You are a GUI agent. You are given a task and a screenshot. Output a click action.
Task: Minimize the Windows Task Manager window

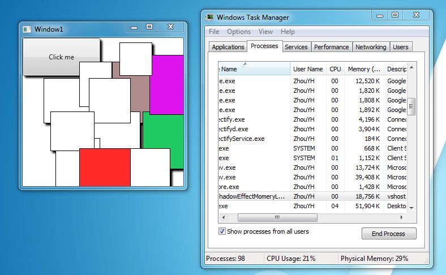(x=380, y=15)
